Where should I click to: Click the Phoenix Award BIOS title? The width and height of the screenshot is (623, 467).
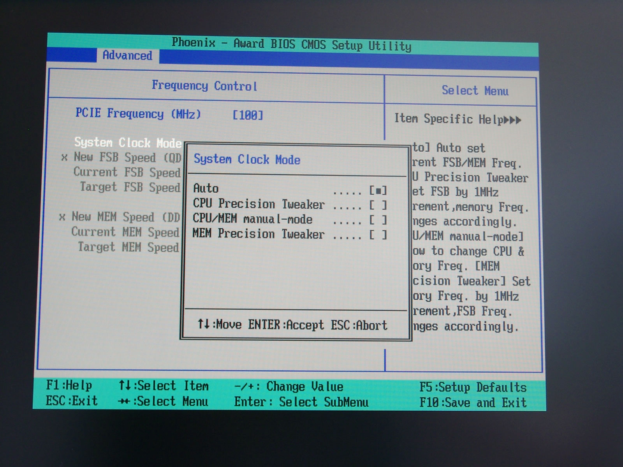(292, 44)
